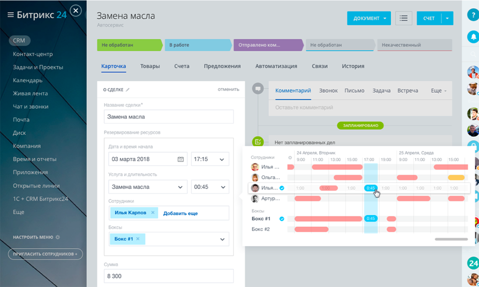Open the notifications bell icon

point(473,36)
